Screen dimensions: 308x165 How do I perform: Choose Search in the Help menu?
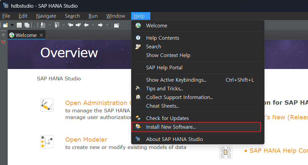point(198,47)
